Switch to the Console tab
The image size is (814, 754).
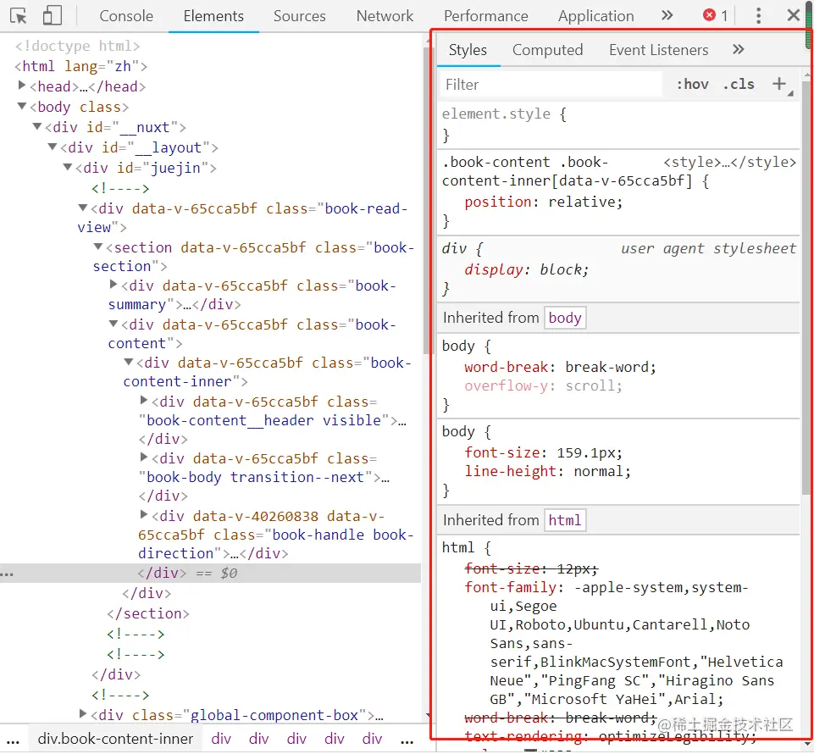(126, 16)
